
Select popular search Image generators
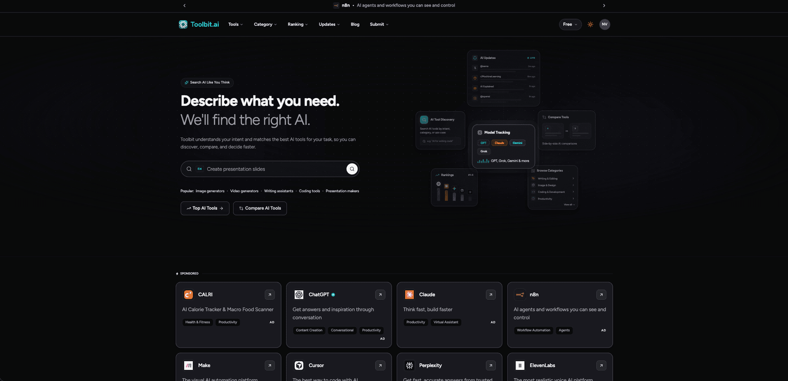pos(210,191)
